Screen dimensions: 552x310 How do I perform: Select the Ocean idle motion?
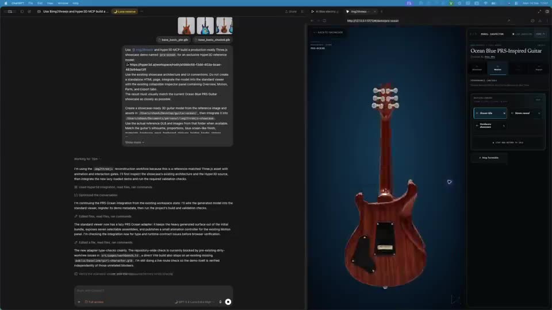click(490, 113)
